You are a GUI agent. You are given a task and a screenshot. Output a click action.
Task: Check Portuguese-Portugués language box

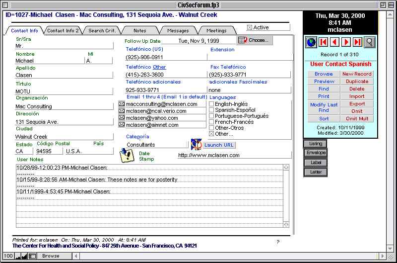tap(211, 116)
